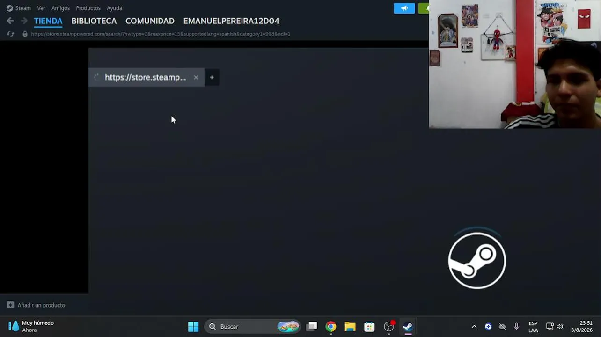This screenshot has width=601, height=337.
Task: Open the Amigos menu
Action: click(61, 8)
